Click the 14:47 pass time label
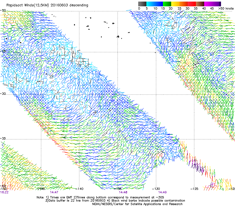This screenshot has width=235, height=206. coord(54,192)
